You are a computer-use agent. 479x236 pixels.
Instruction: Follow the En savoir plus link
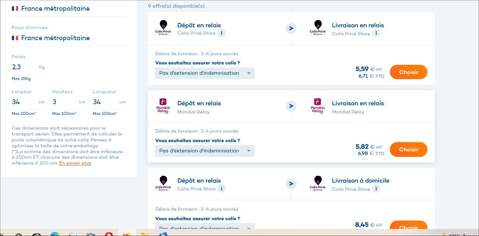point(75,163)
